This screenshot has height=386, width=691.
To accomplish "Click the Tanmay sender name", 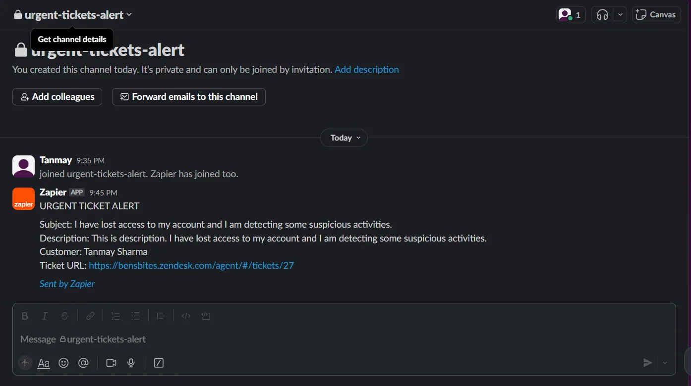I will pos(56,160).
